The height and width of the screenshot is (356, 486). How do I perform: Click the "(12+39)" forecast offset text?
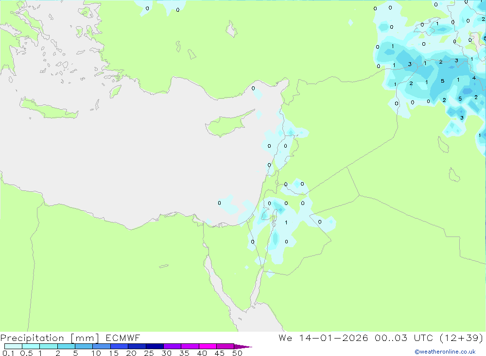click(x=462, y=338)
